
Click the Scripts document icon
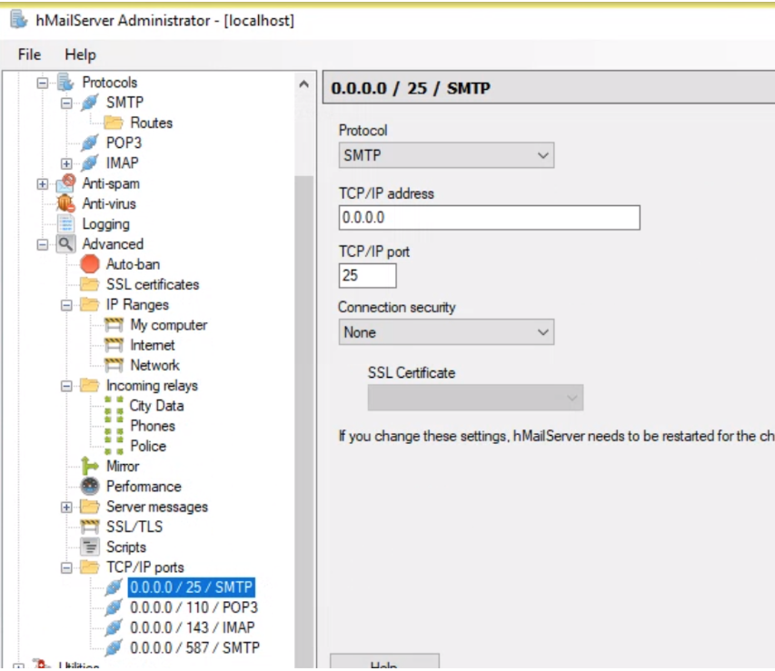(x=89, y=547)
